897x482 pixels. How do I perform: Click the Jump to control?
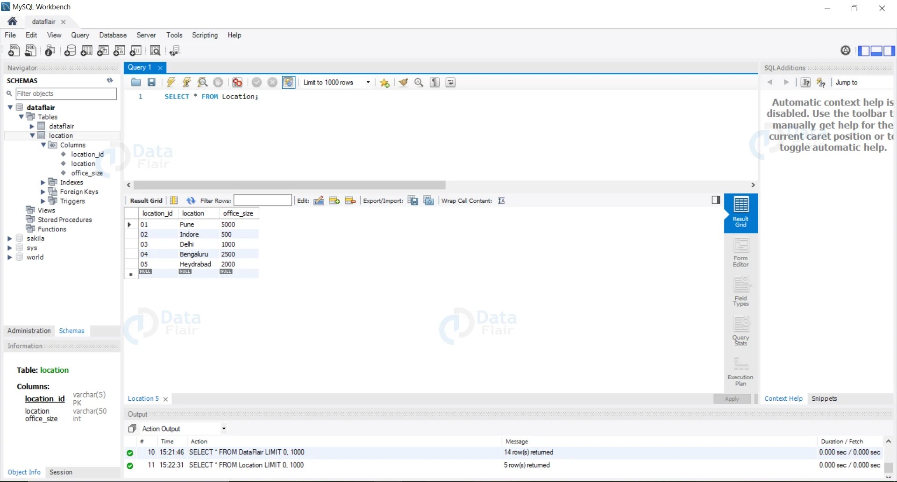863,83
